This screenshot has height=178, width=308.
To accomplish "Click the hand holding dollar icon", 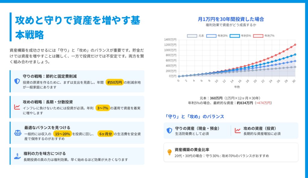I will click(x=17, y=156).
